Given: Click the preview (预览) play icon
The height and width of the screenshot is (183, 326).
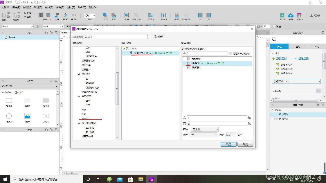Looking at the screenshot, I should pos(282,15).
